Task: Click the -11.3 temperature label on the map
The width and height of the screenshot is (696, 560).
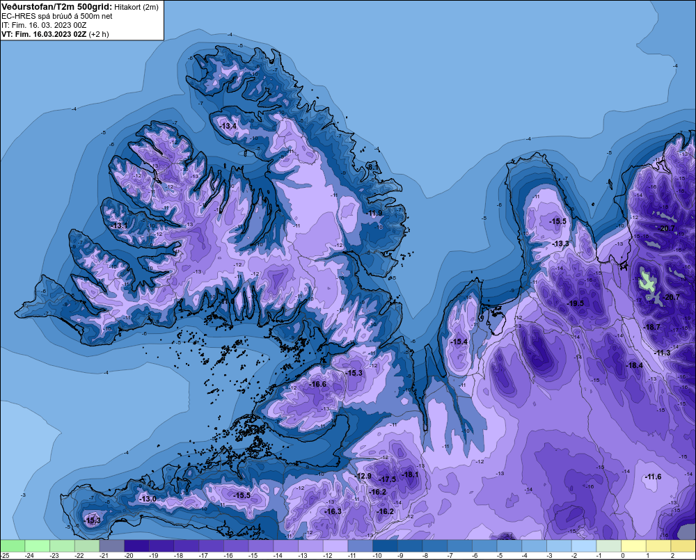Action: pos(663,352)
